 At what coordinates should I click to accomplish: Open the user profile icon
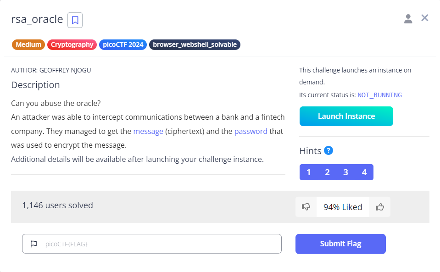(x=408, y=18)
